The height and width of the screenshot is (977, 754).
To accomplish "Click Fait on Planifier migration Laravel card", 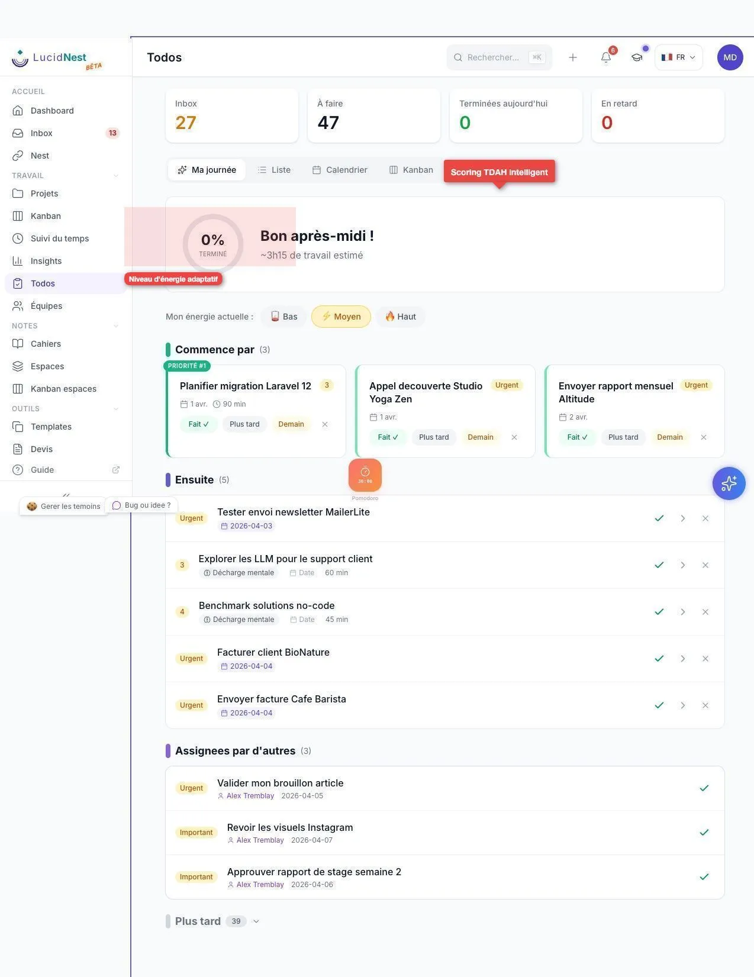I will click(199, 424).
